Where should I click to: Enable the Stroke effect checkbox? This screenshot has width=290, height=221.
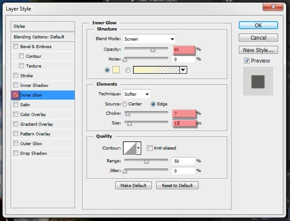16,75
